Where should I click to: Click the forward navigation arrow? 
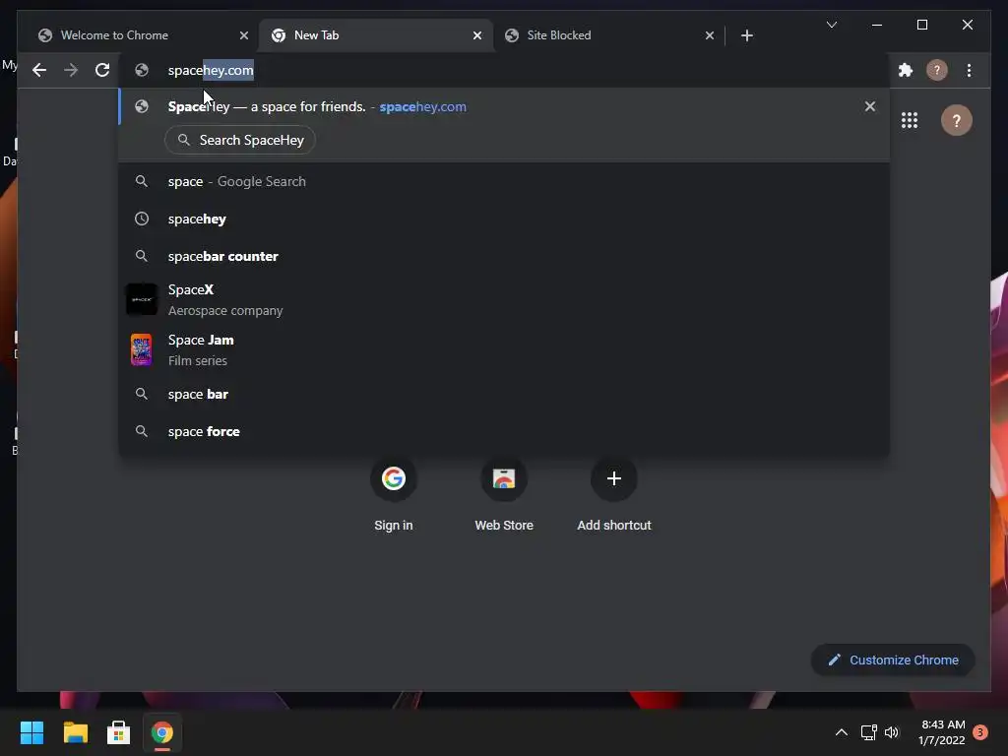pos(71,70)
